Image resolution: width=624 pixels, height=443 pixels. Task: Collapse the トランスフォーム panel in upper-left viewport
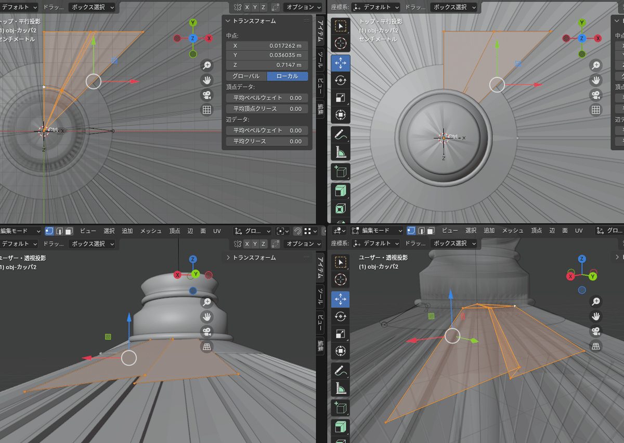coord(228,21)
